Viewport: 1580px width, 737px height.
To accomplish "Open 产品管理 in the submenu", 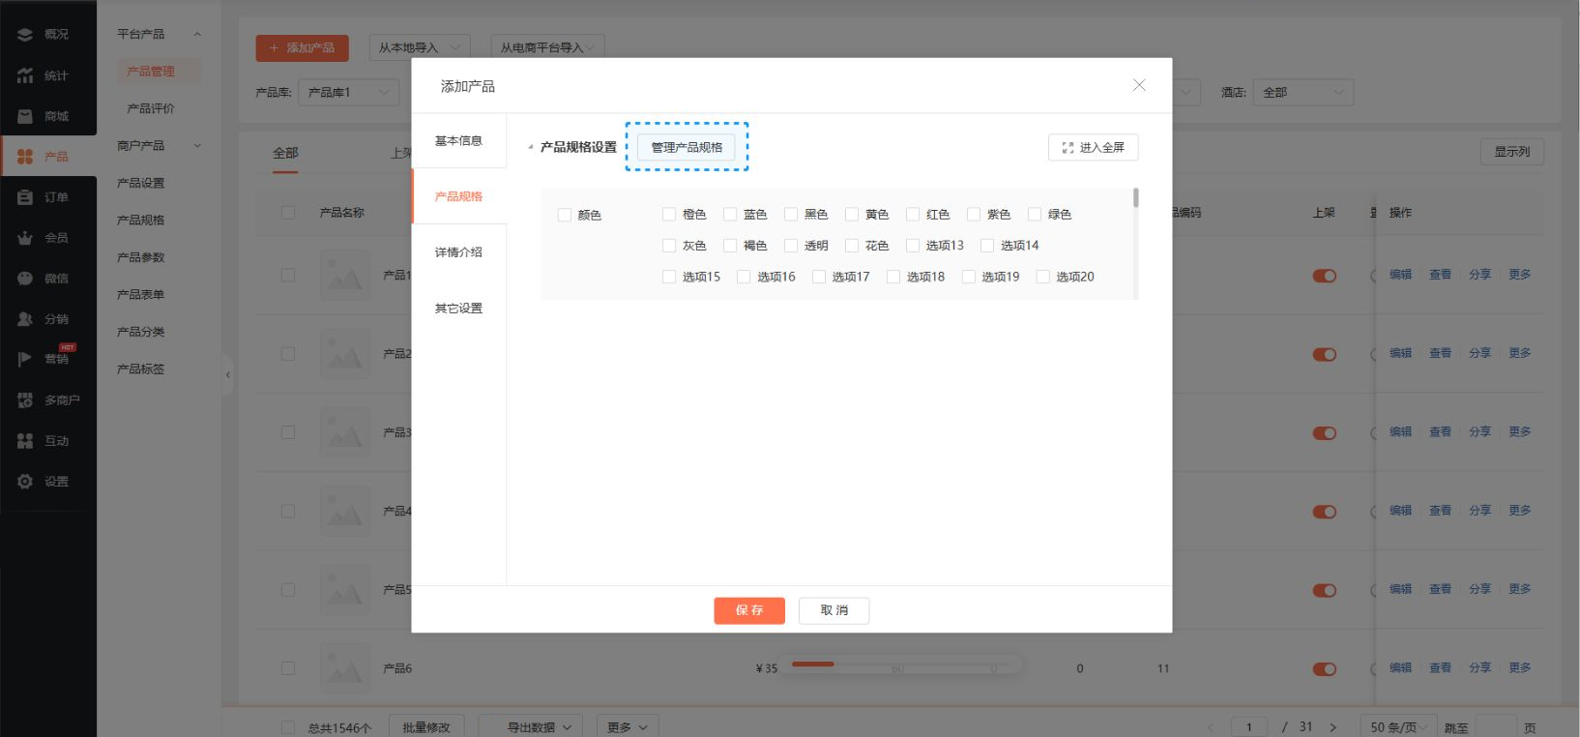I will click(151, 72).
